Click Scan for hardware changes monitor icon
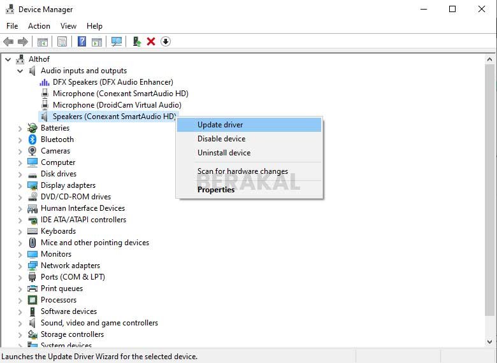 pyautogui.click(x=117, y=41)
